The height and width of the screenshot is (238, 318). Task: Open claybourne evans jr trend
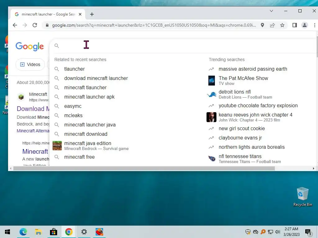240,138
